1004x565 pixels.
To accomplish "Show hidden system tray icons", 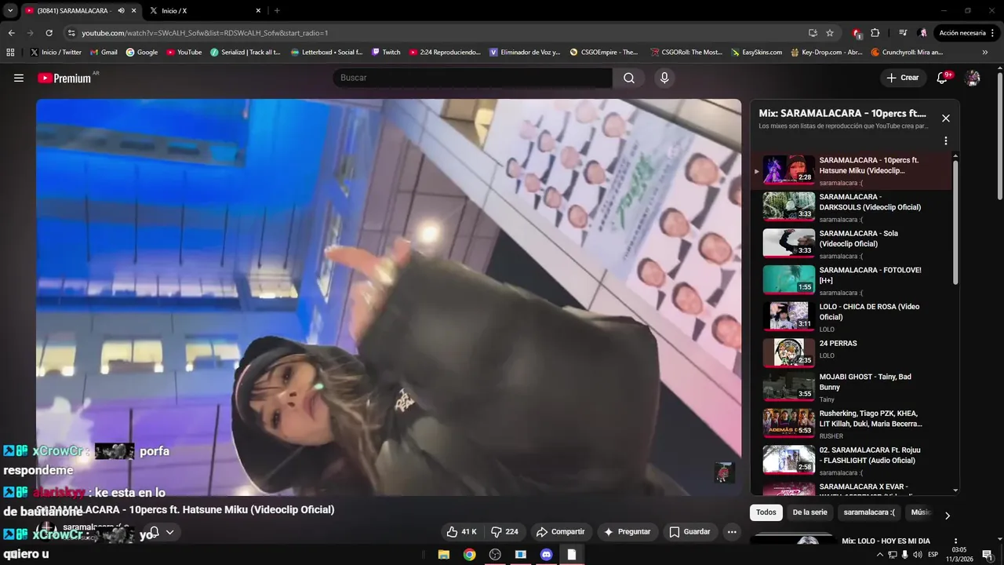I will (x=879, y=555).
